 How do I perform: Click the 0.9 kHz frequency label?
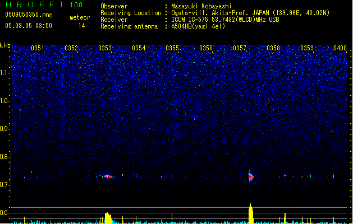tap(5, 129)
